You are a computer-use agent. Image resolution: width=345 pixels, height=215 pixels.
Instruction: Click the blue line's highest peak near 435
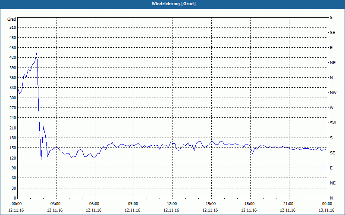37,52
